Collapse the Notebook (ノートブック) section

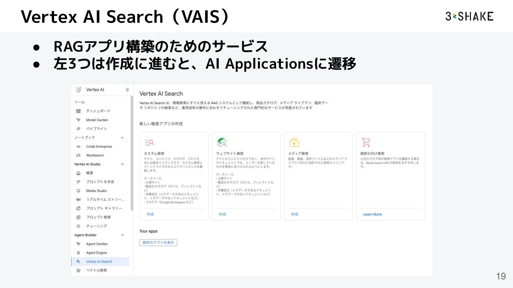[123, 138]
